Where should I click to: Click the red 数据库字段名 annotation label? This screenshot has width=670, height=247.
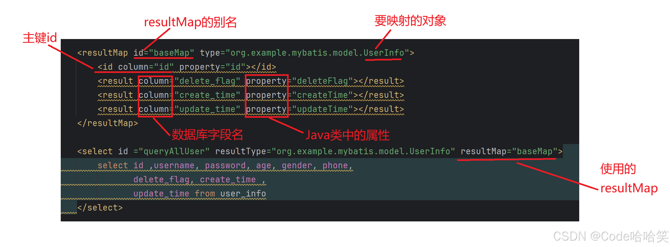point(207,135)
